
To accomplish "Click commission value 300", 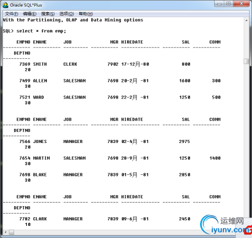I will [216, 81].
